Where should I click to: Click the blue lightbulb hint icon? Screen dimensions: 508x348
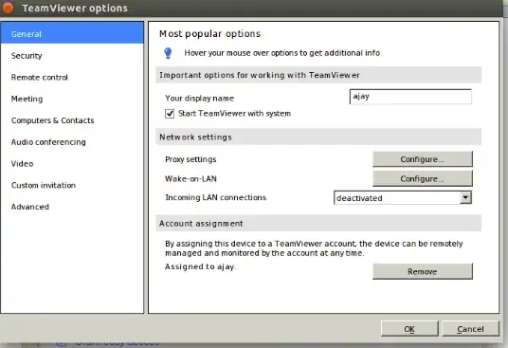(168, 53)
